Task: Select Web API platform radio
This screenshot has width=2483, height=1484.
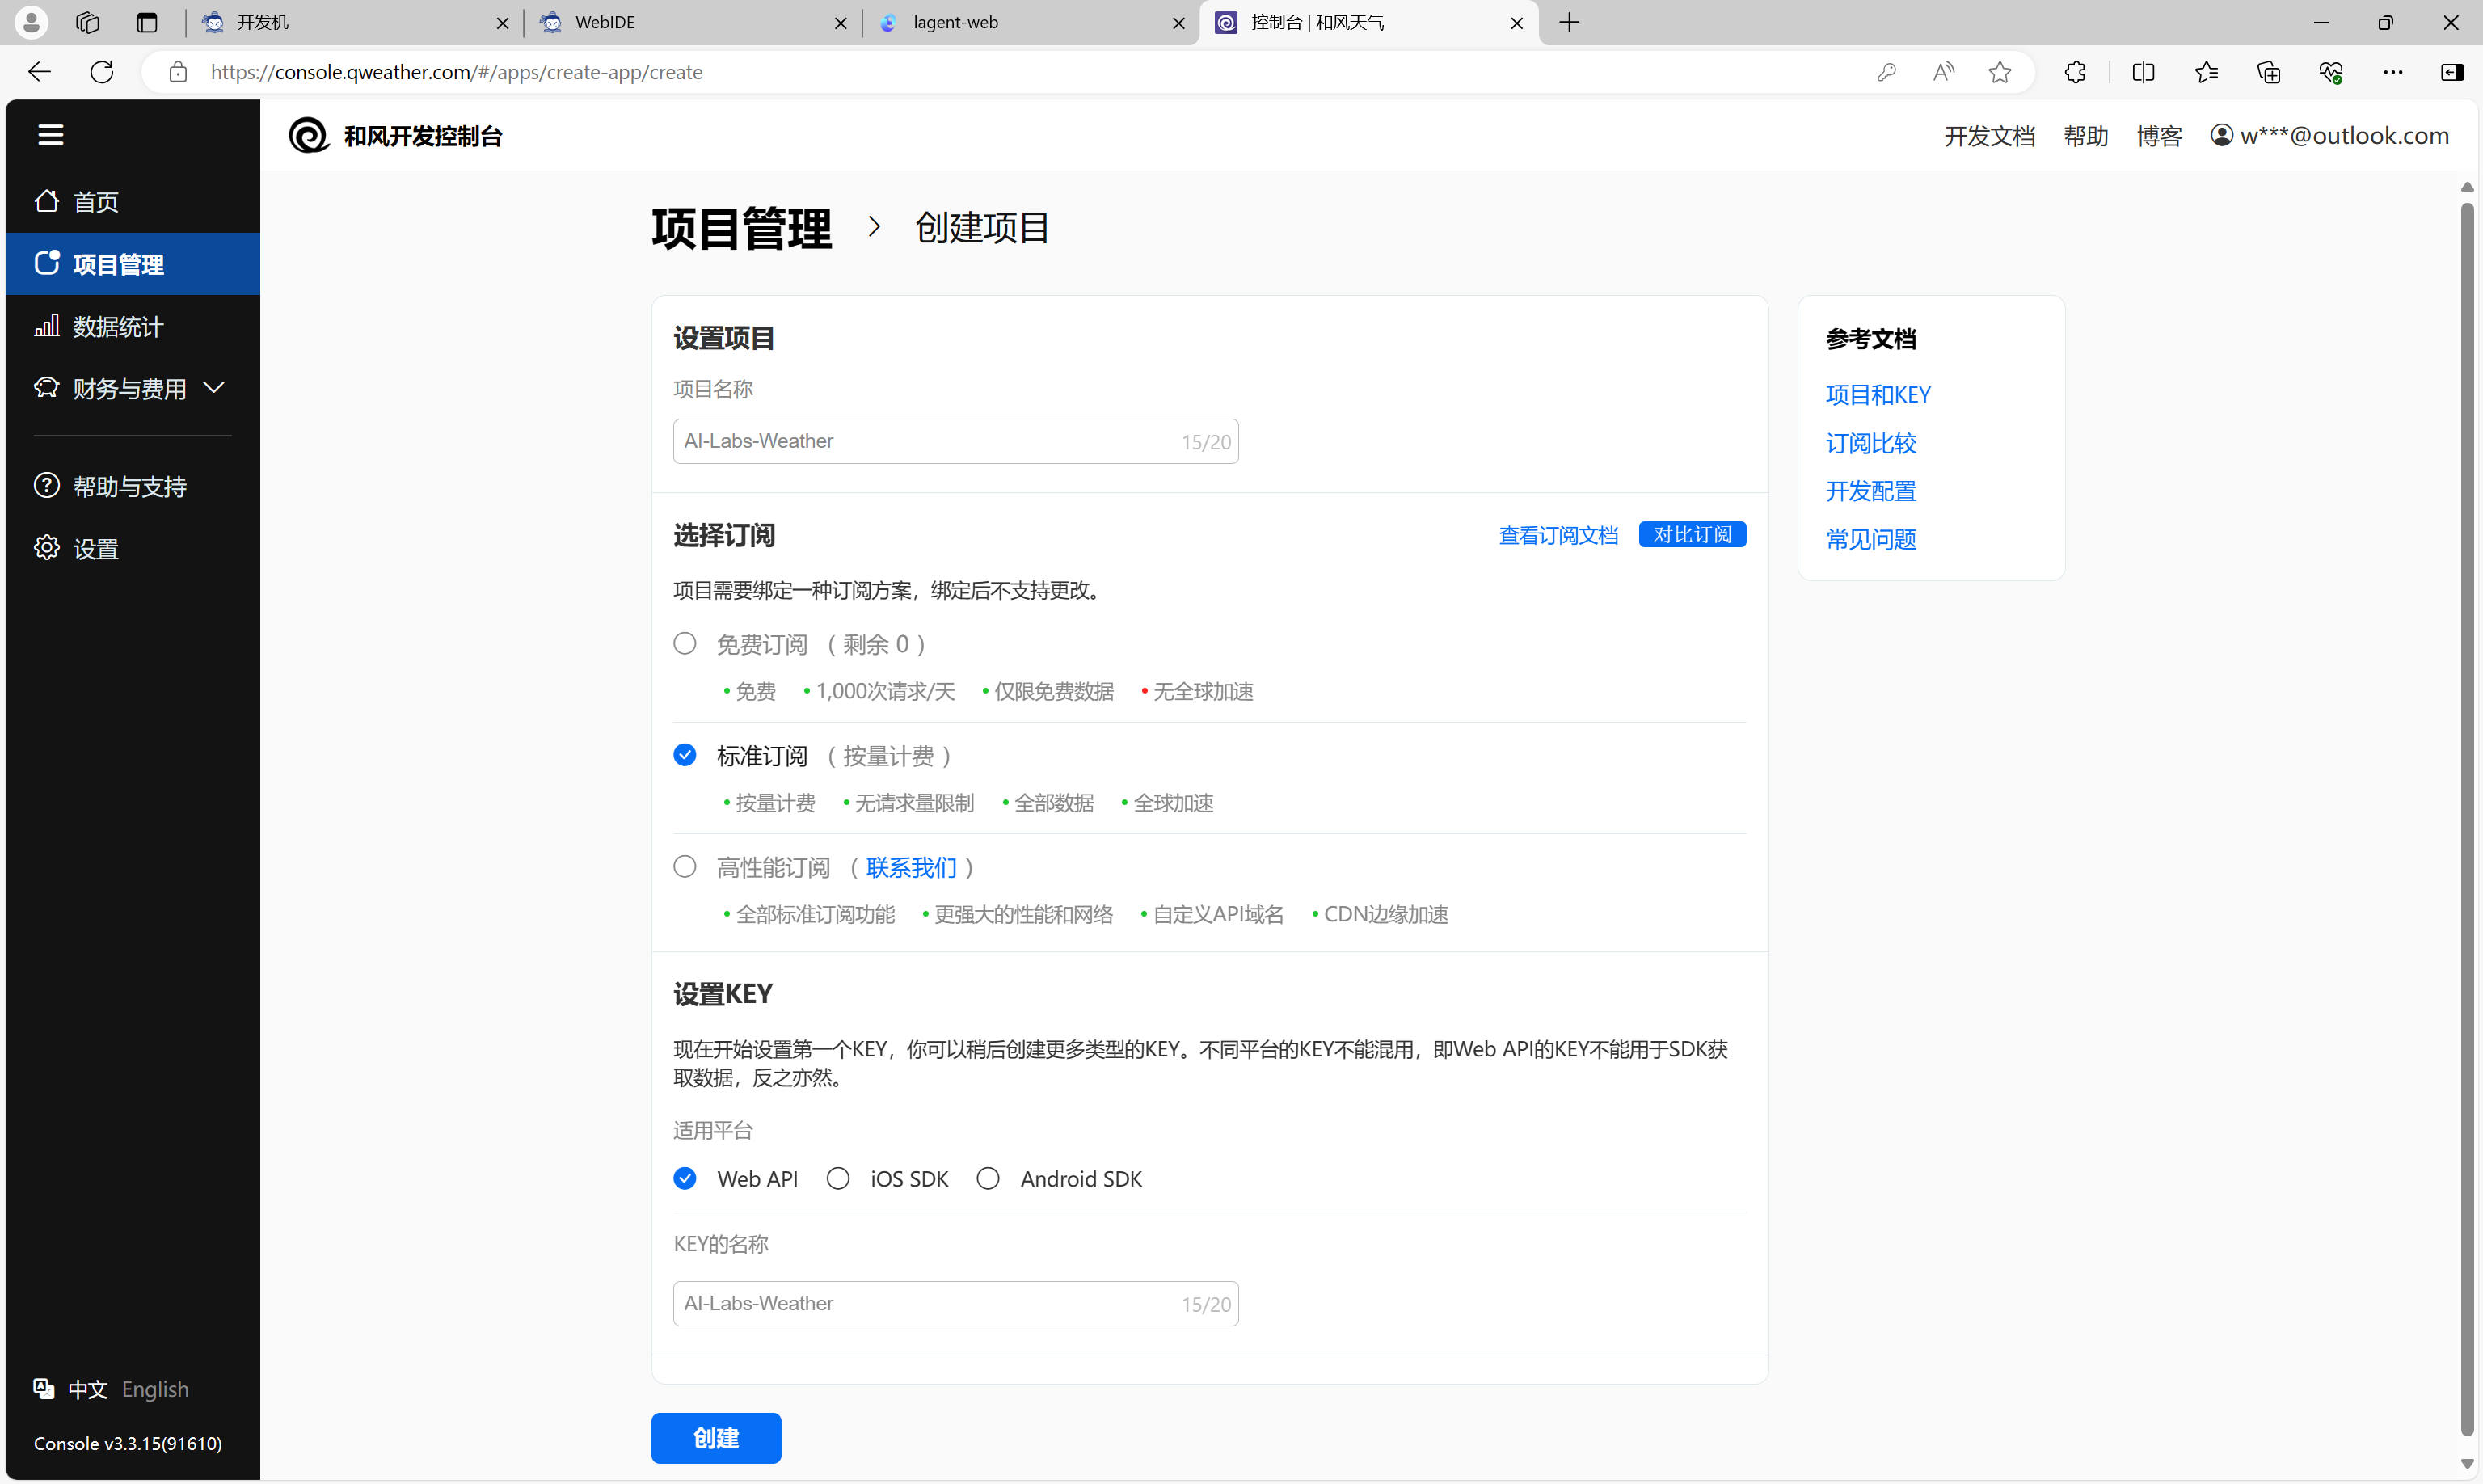Action: click(684, 1178)
